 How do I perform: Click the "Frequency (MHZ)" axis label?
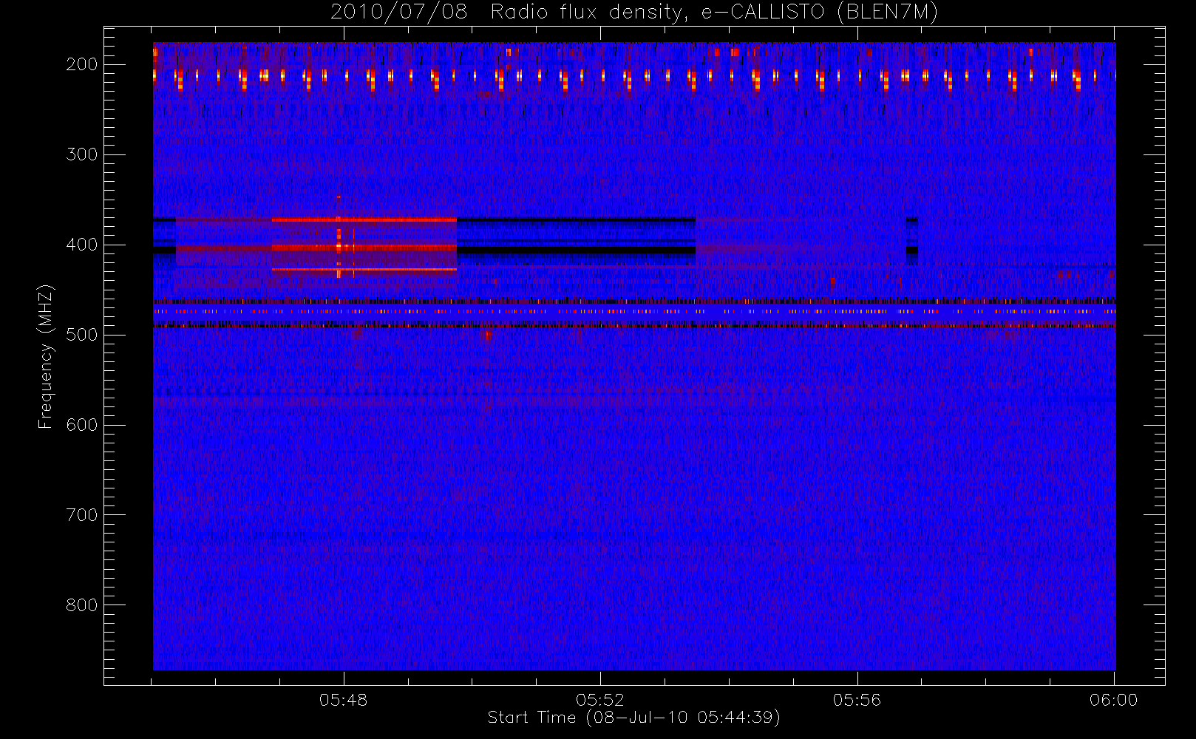pos(46,356)
